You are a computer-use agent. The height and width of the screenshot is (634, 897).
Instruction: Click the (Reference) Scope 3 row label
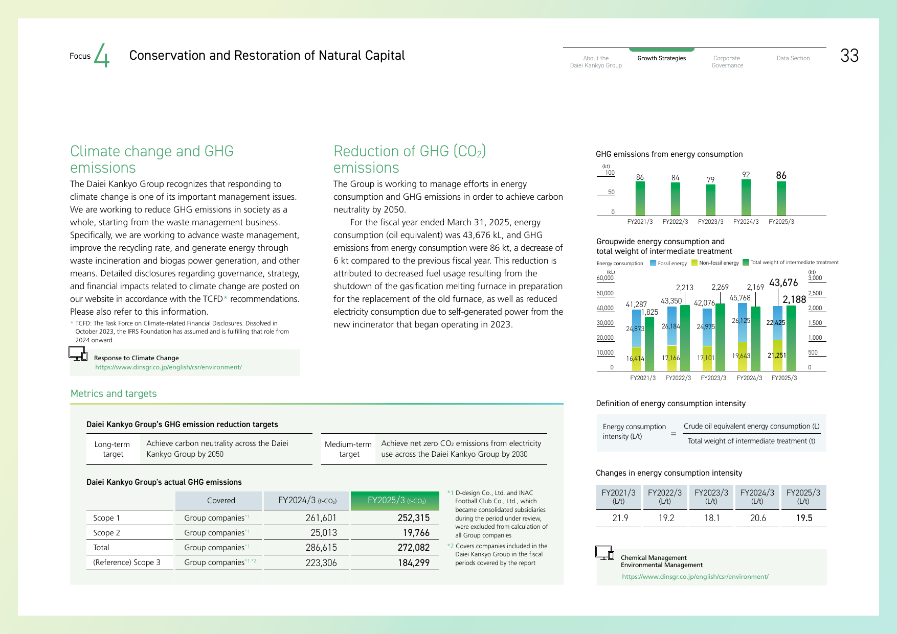(x=127, y=562)
